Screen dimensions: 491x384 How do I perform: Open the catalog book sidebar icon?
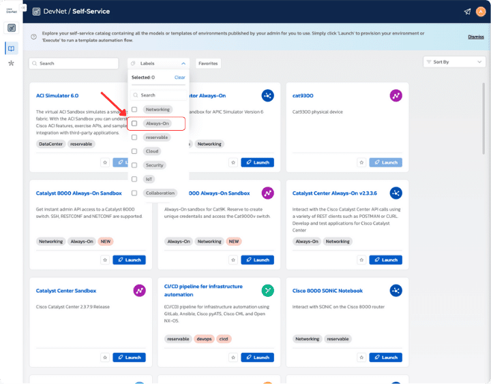click(12, 48)
